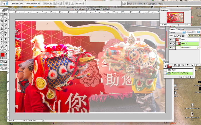The image size is (201, 125).
Task: Select the Path Selection tool
Action: click(x=2, y=39)
